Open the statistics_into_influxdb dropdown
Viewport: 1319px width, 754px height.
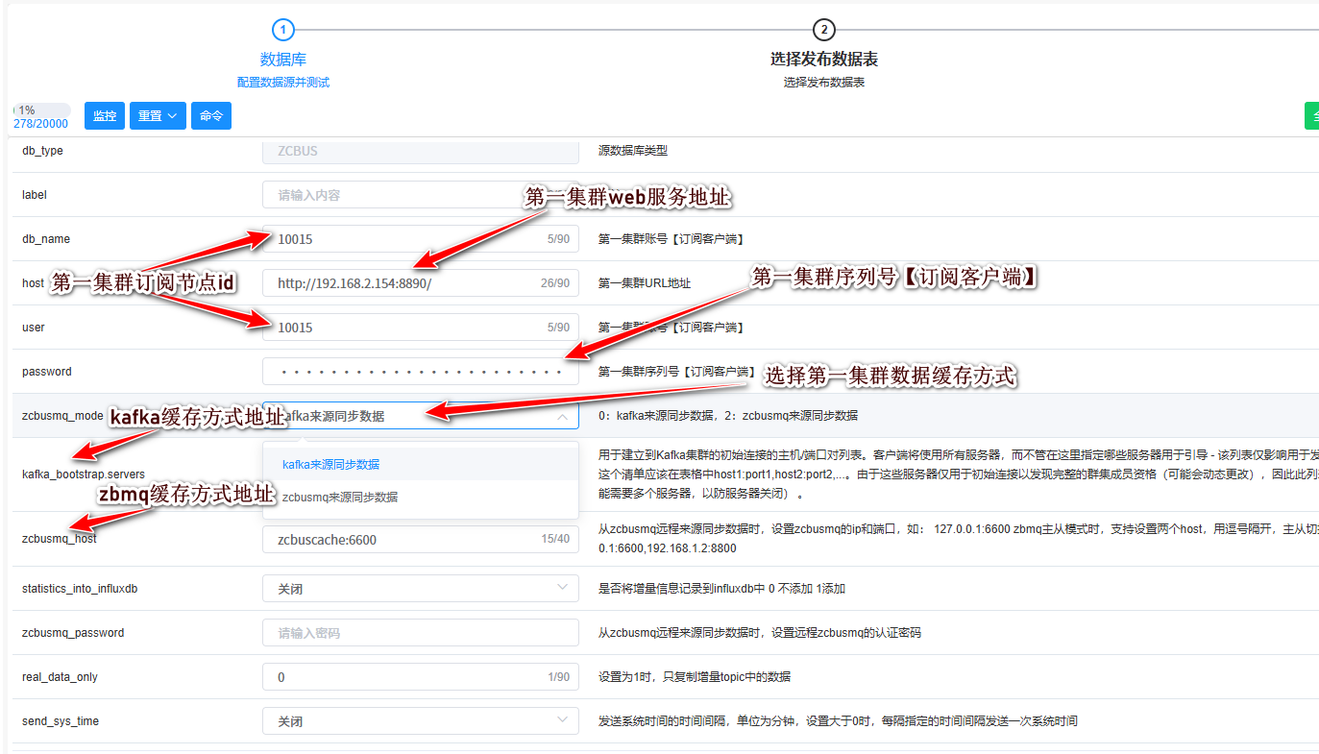[x=420, y=589]
